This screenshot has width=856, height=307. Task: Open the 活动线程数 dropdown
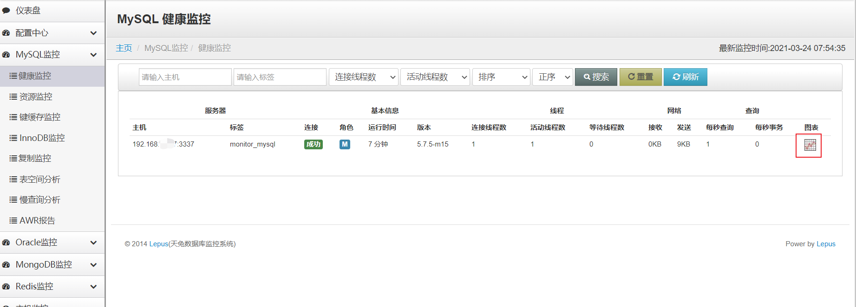(435, 77)
